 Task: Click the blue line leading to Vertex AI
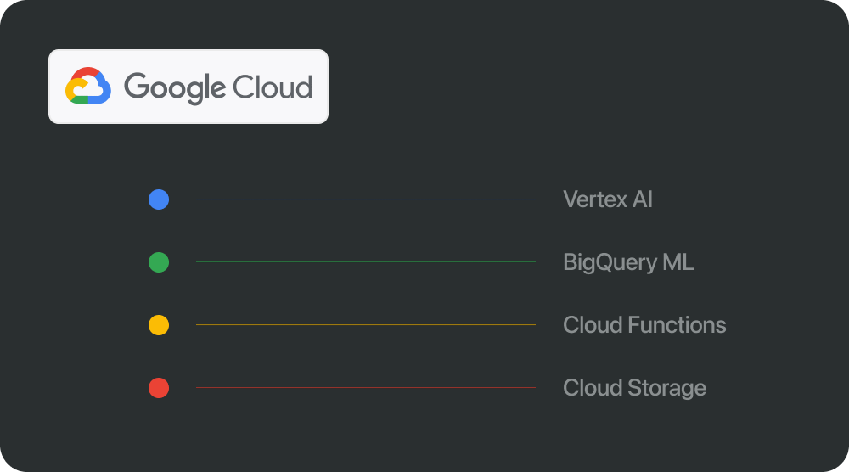click(x=365, y=199)
